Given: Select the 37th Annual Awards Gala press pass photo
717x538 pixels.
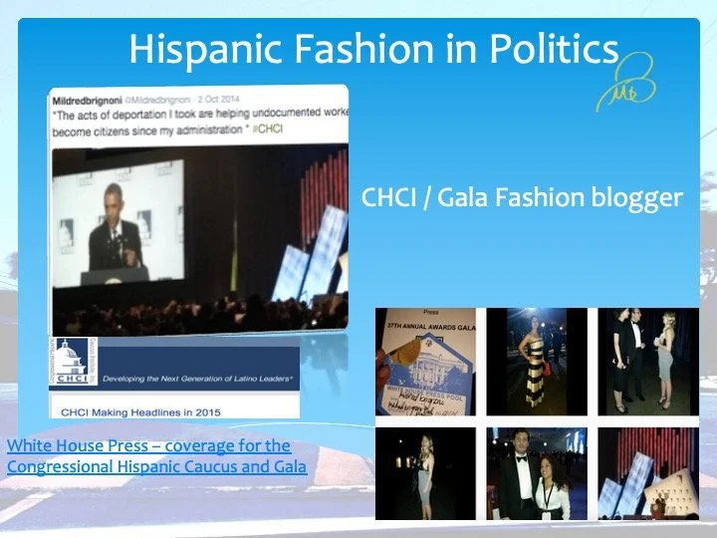Looking at the screenshot, I should pyautogui.click(x=425, y=362).
